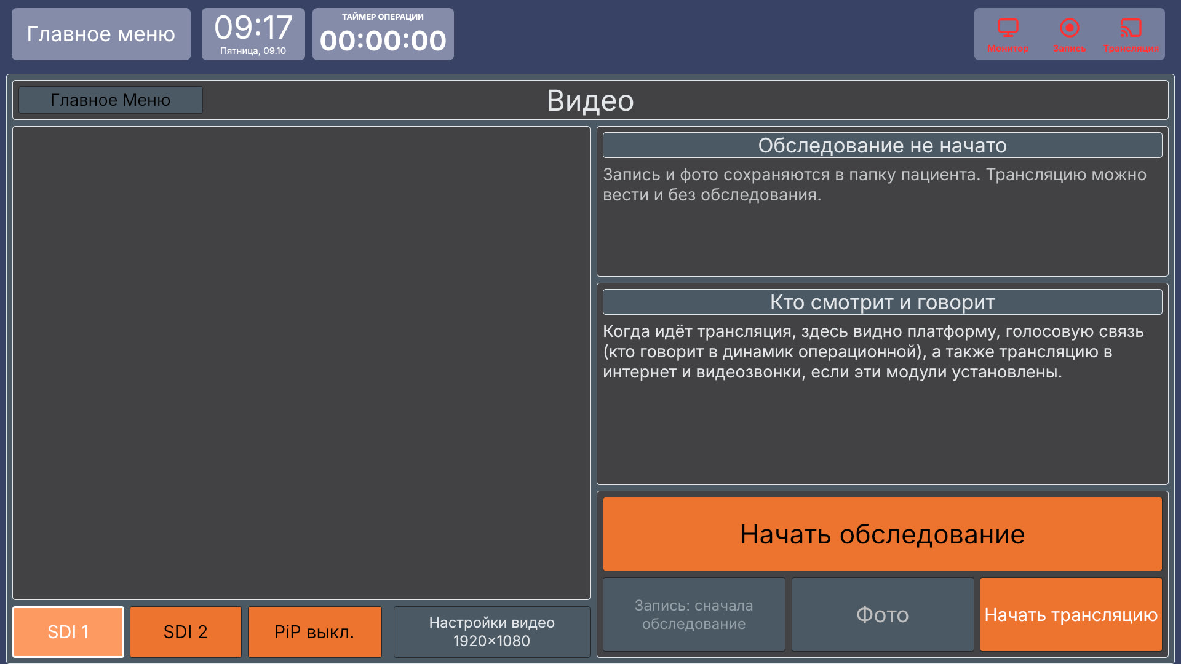Click the text starting Когда идёт трансляция

point(873,351)
